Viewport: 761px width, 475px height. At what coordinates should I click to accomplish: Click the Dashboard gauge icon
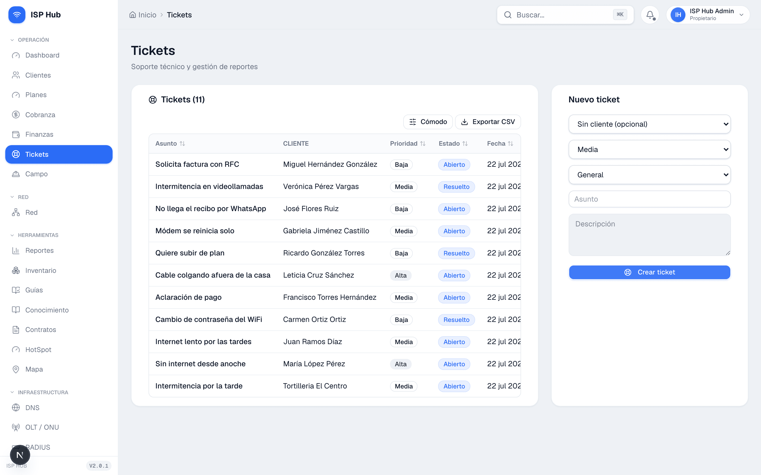point(16,55)
